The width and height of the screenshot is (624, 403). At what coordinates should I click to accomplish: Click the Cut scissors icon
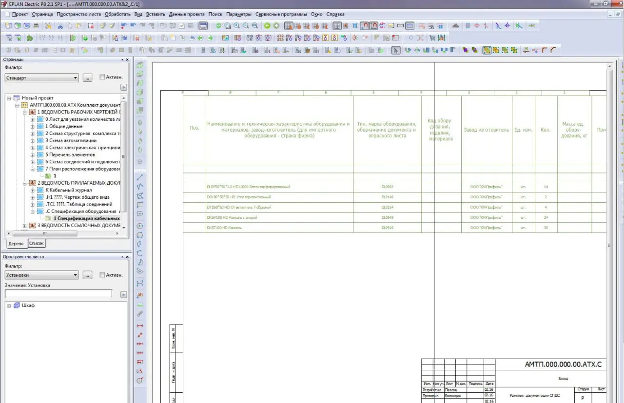click(x=60, y=26)
